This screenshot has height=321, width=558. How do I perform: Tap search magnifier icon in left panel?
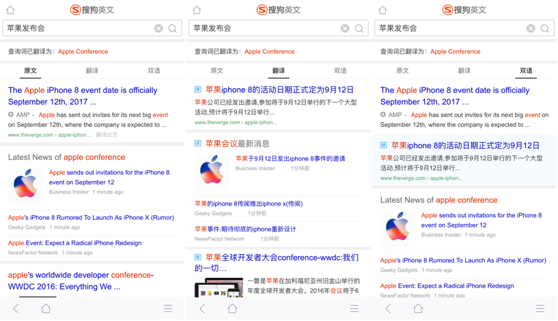pyautogui.click(x=173, y=29)
